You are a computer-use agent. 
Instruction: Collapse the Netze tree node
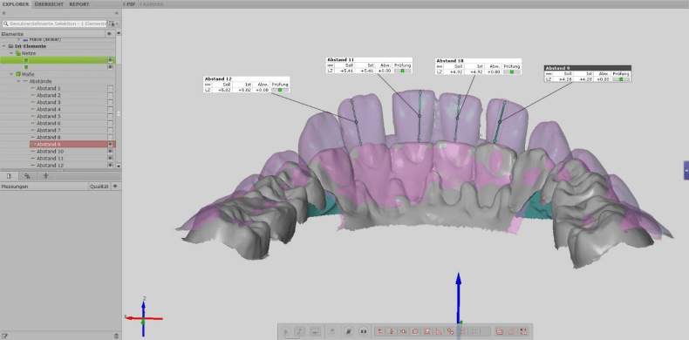click(x=11, y=53)
